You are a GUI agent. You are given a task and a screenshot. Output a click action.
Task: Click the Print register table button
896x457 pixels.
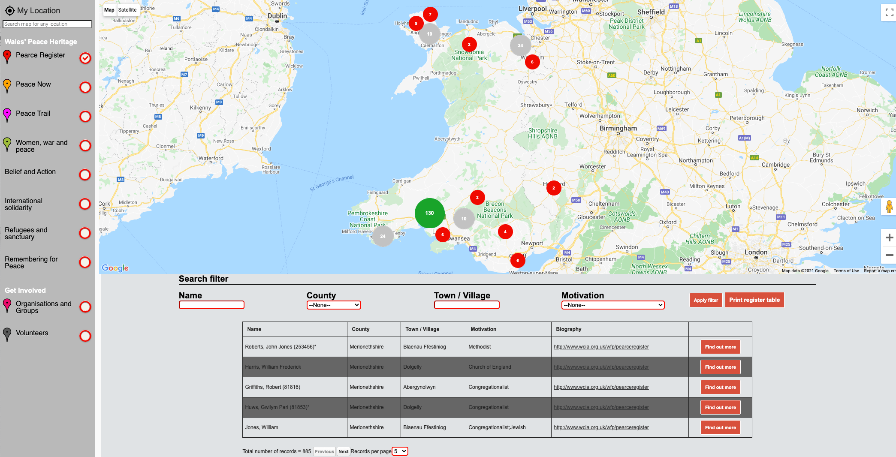[754, 300]
